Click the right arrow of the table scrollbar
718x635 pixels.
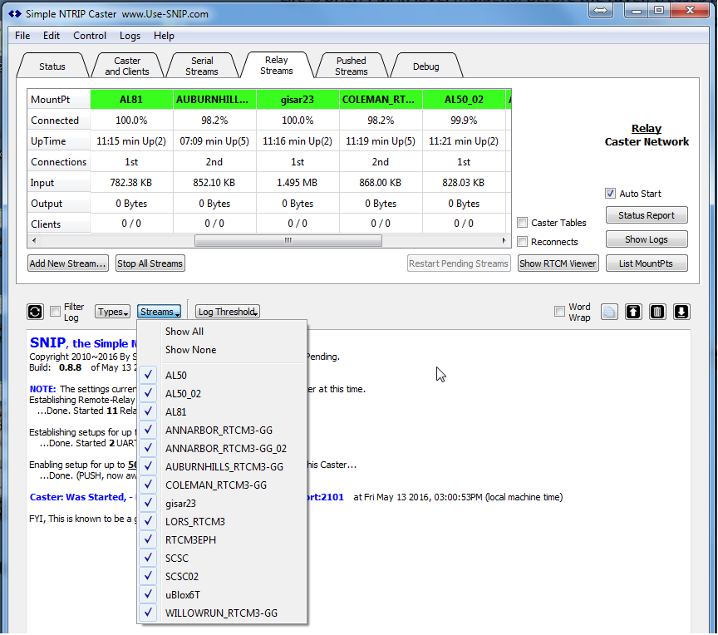pyautogui.click(x=505, y=241)
